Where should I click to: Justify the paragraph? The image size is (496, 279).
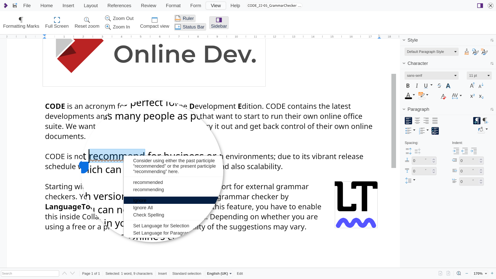tap(435, 121)
